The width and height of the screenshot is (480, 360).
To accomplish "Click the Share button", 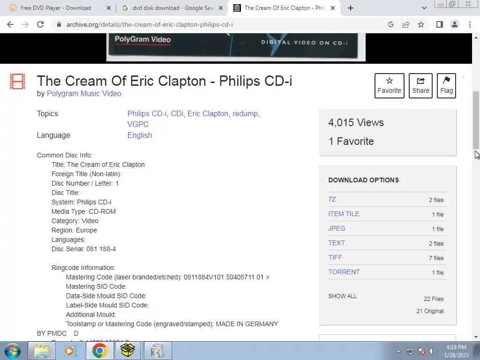I will pyautogui.click(x=420, y=86).
